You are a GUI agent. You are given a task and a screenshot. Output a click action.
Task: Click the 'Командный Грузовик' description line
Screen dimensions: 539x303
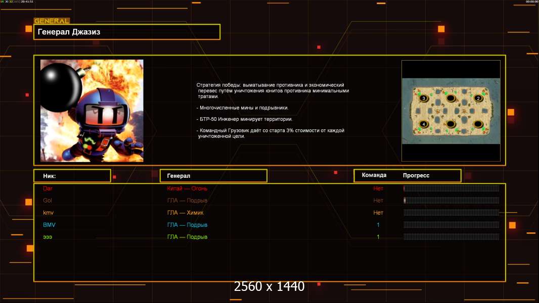pyautogui.click(x=271, y=133)
